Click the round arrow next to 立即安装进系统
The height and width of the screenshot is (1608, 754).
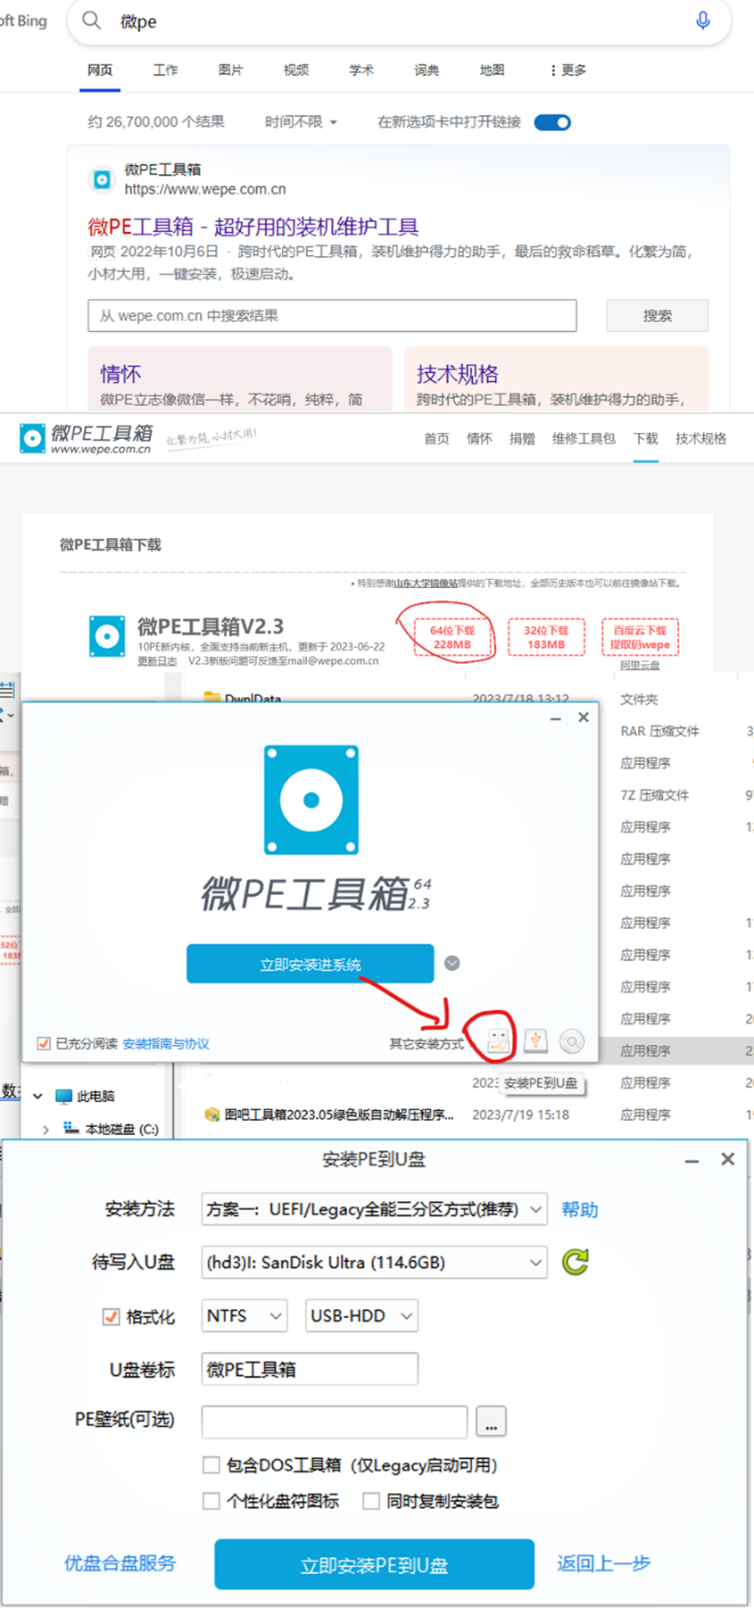[x=452, y=963]
